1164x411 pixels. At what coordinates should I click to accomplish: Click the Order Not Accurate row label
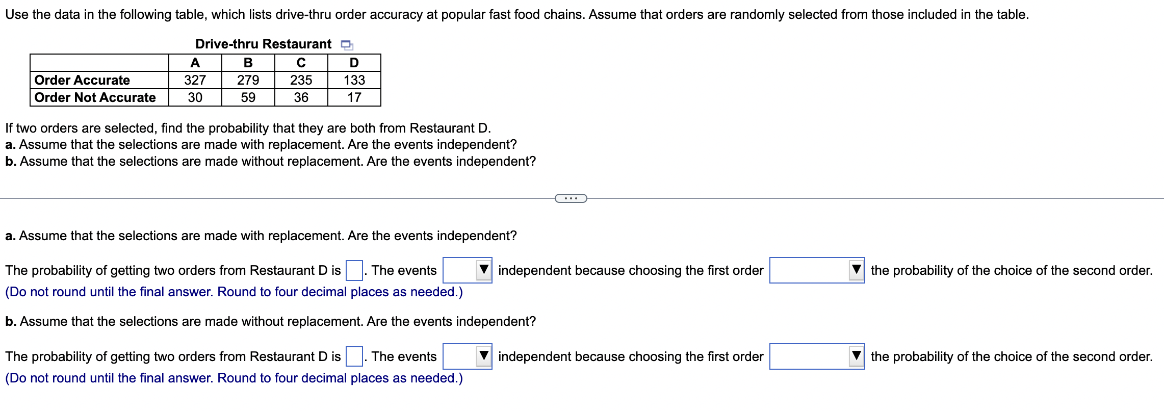[94, 97]
